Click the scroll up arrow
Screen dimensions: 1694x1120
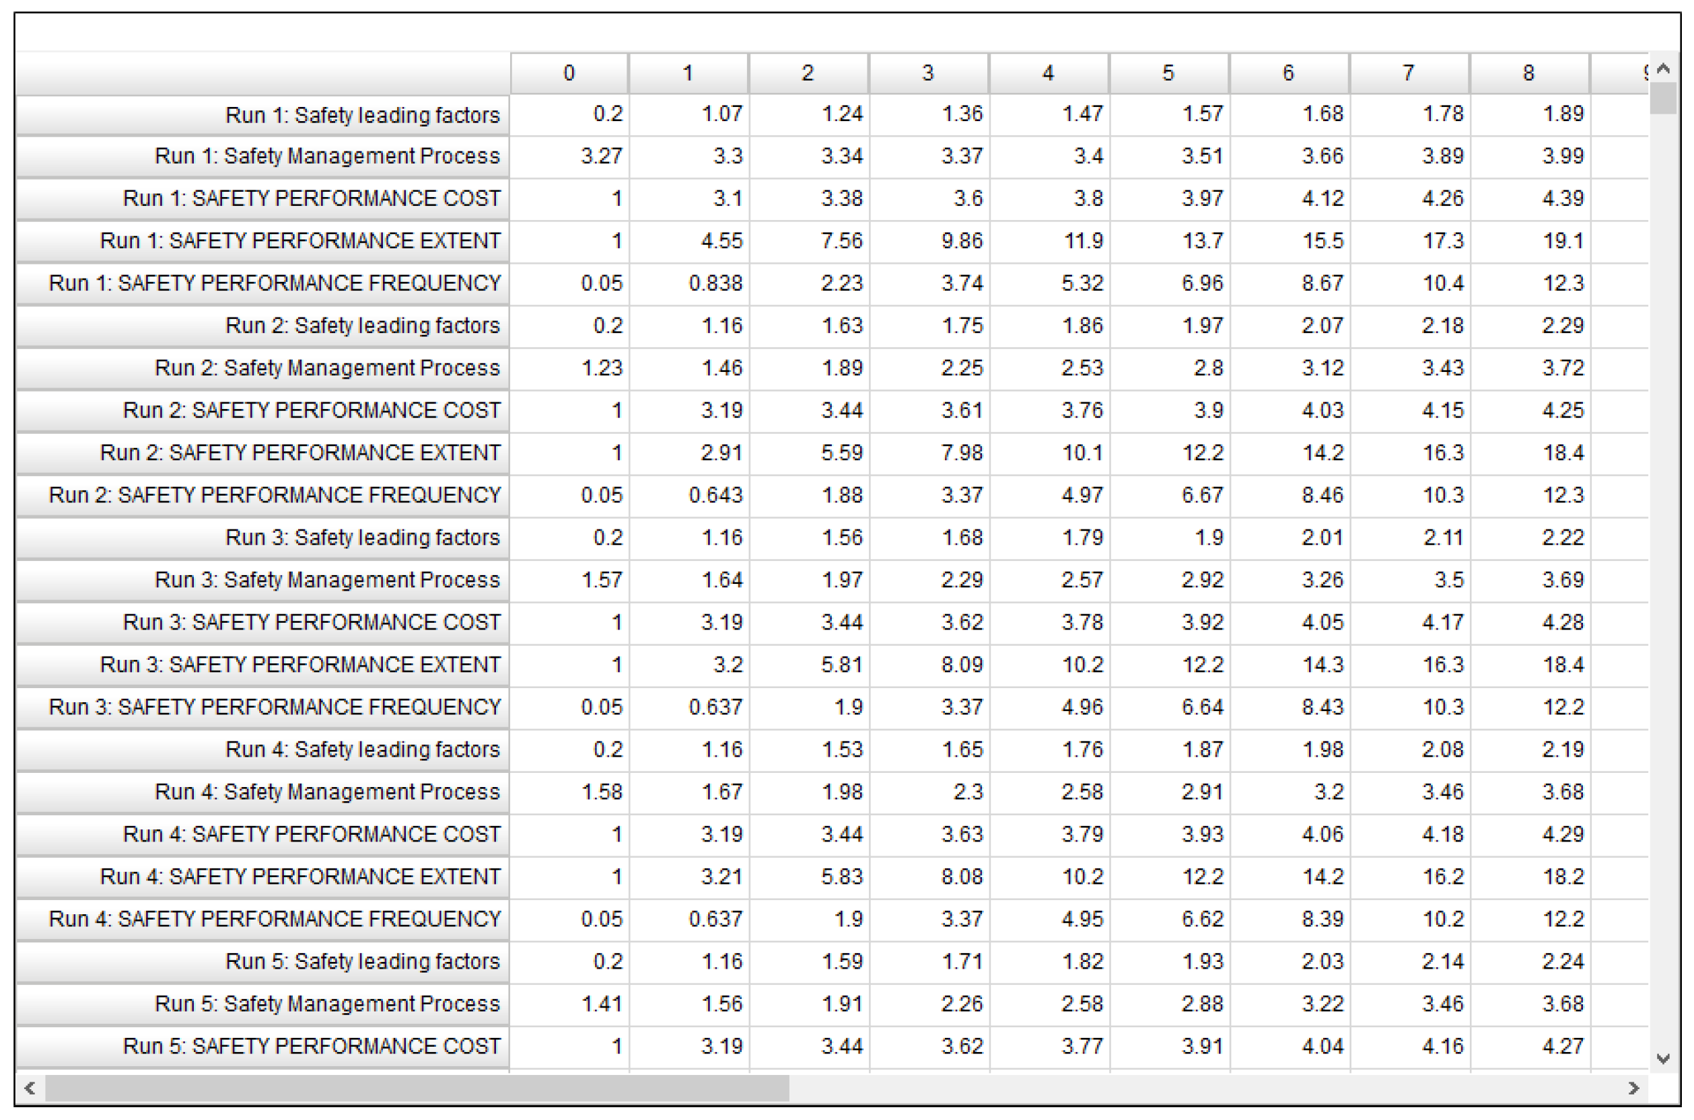(x=1662, y=69)
